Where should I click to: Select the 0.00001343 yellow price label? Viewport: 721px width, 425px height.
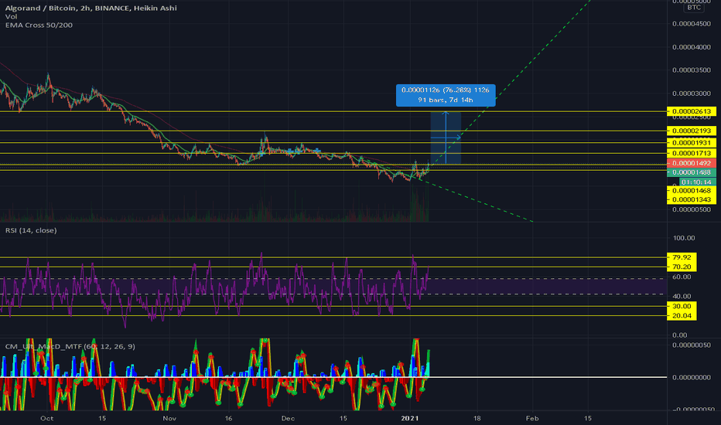692,199
